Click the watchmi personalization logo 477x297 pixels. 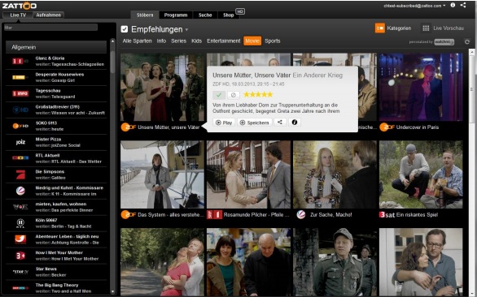point(444,42)
